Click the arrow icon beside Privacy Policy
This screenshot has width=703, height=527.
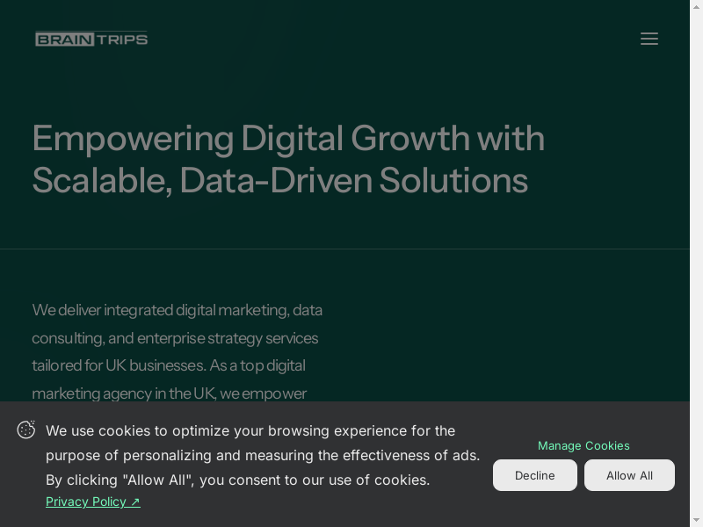pyautogui.click(x=135, y=502)
